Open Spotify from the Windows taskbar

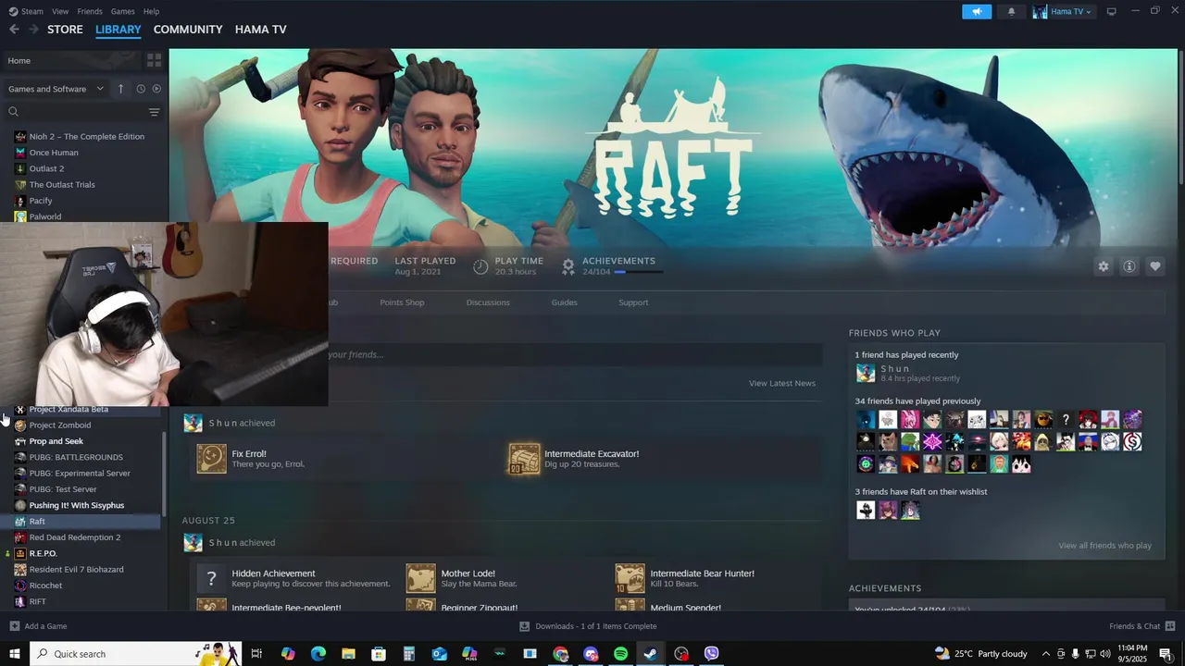click(x=620, y=654)
